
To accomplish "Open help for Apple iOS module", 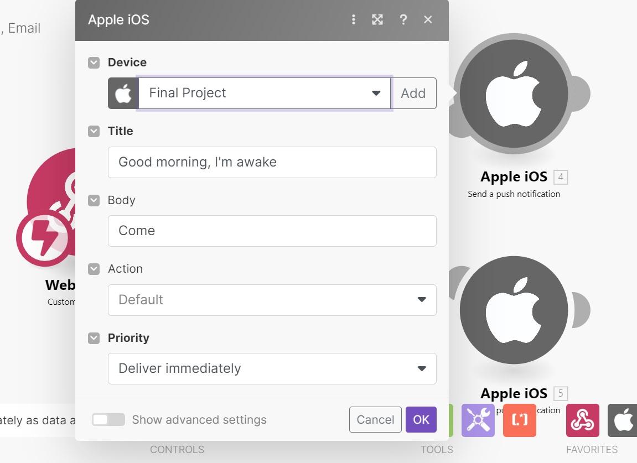I will point(403,20).
